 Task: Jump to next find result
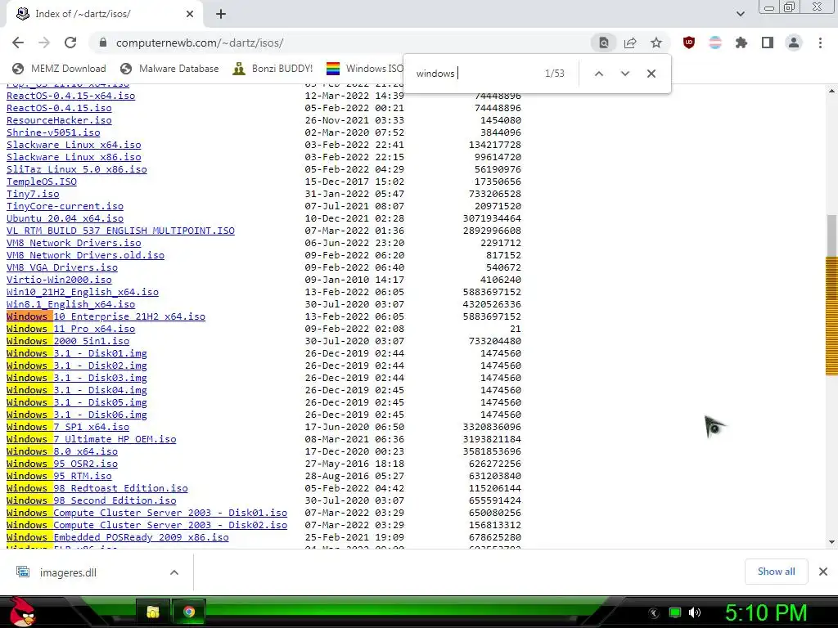tap(624, 74)
